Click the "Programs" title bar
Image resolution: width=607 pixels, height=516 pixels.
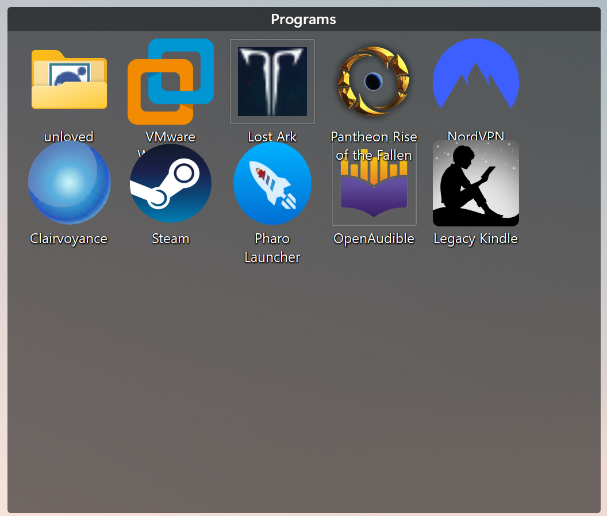(303, 19)
